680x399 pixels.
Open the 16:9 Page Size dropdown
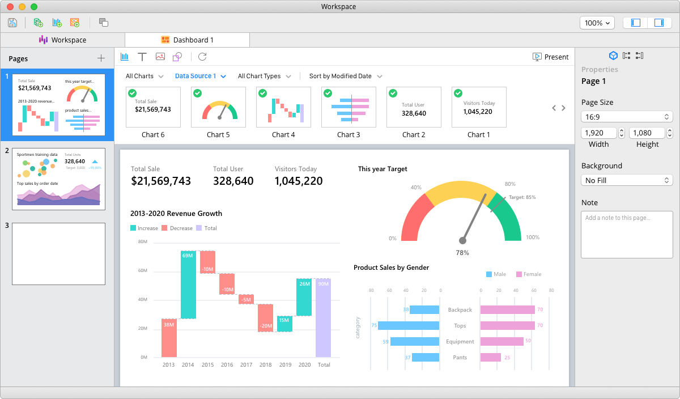pos(627,116)
